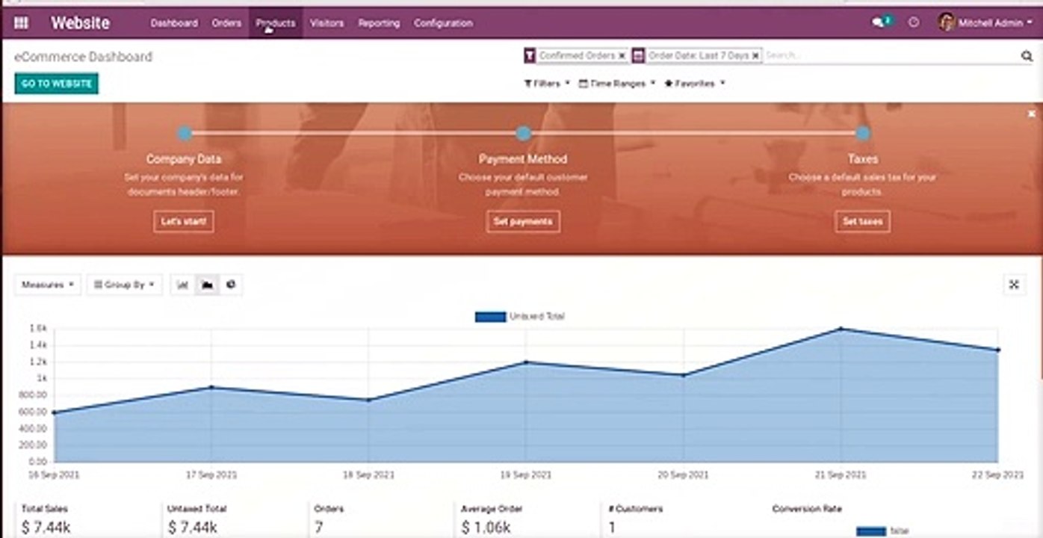Image resolution: width=1043 pixels, height=538 pixels.
Task: Click the Conversion Rate label
Action: 807,509
